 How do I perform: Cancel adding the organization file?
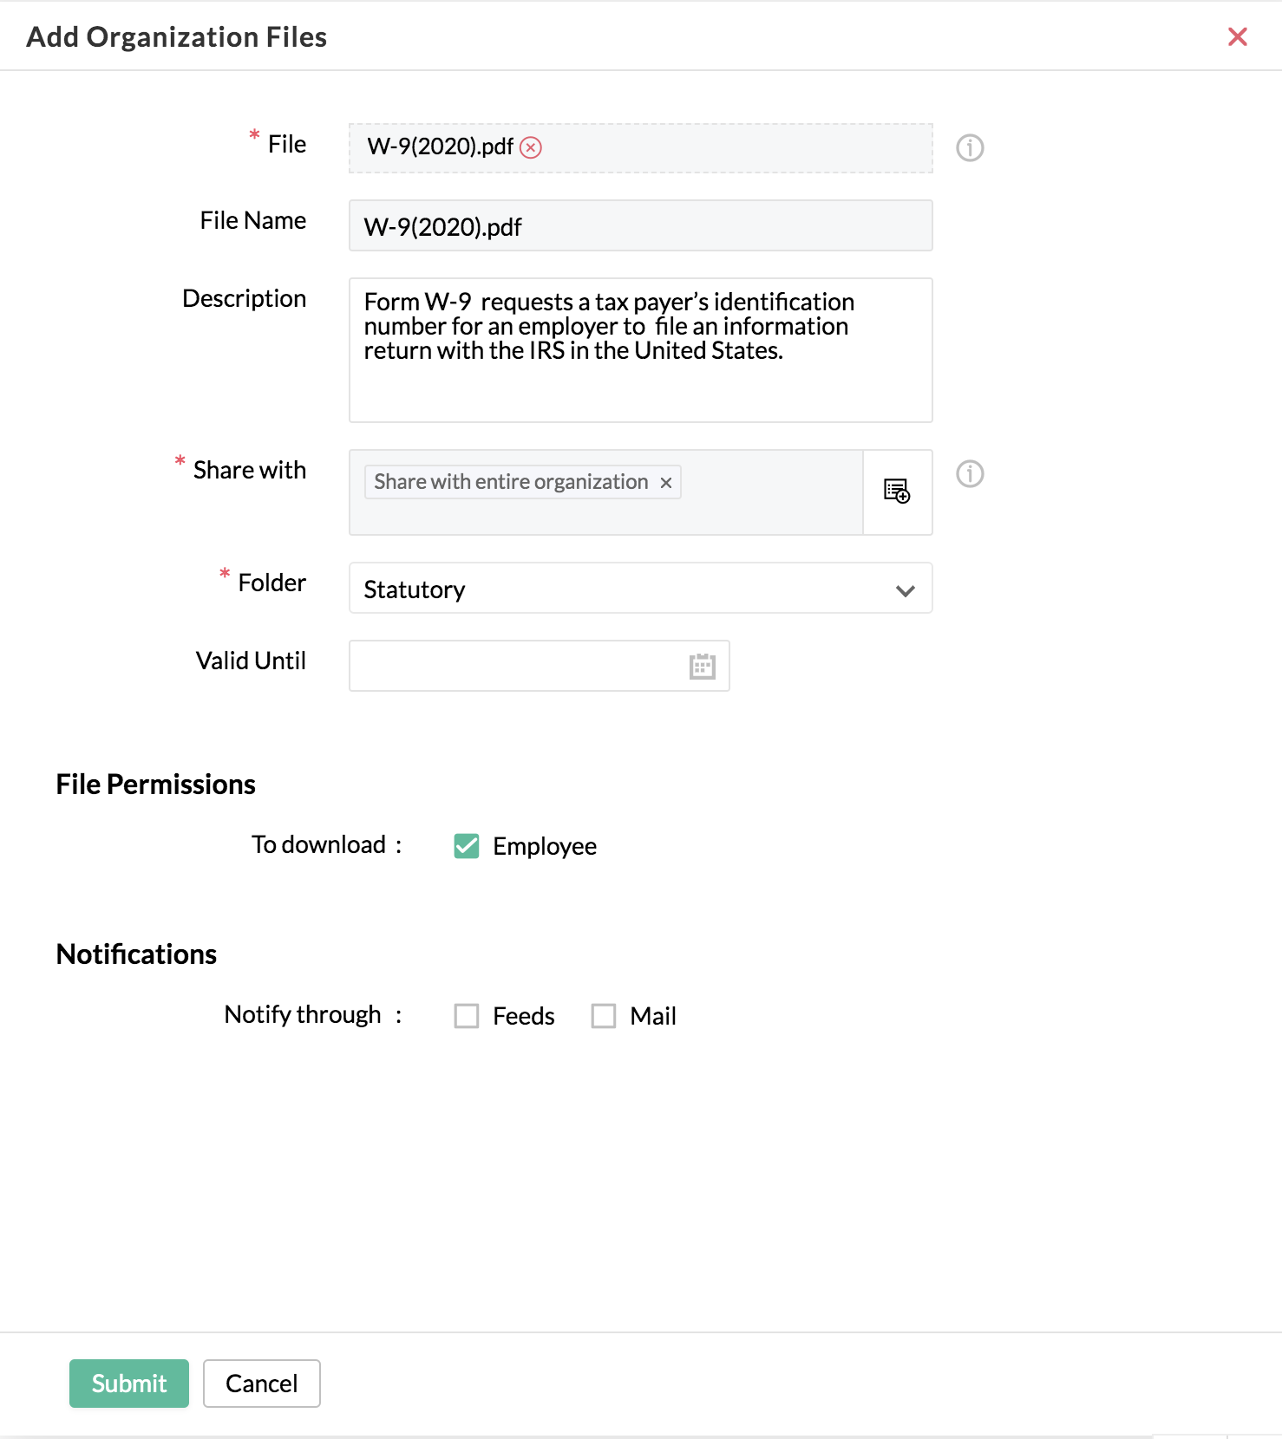[262, 1384]
